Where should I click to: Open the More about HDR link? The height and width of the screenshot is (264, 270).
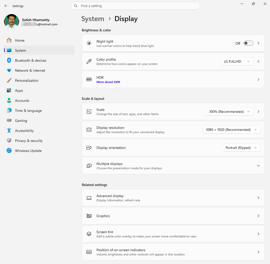(108, 82)
